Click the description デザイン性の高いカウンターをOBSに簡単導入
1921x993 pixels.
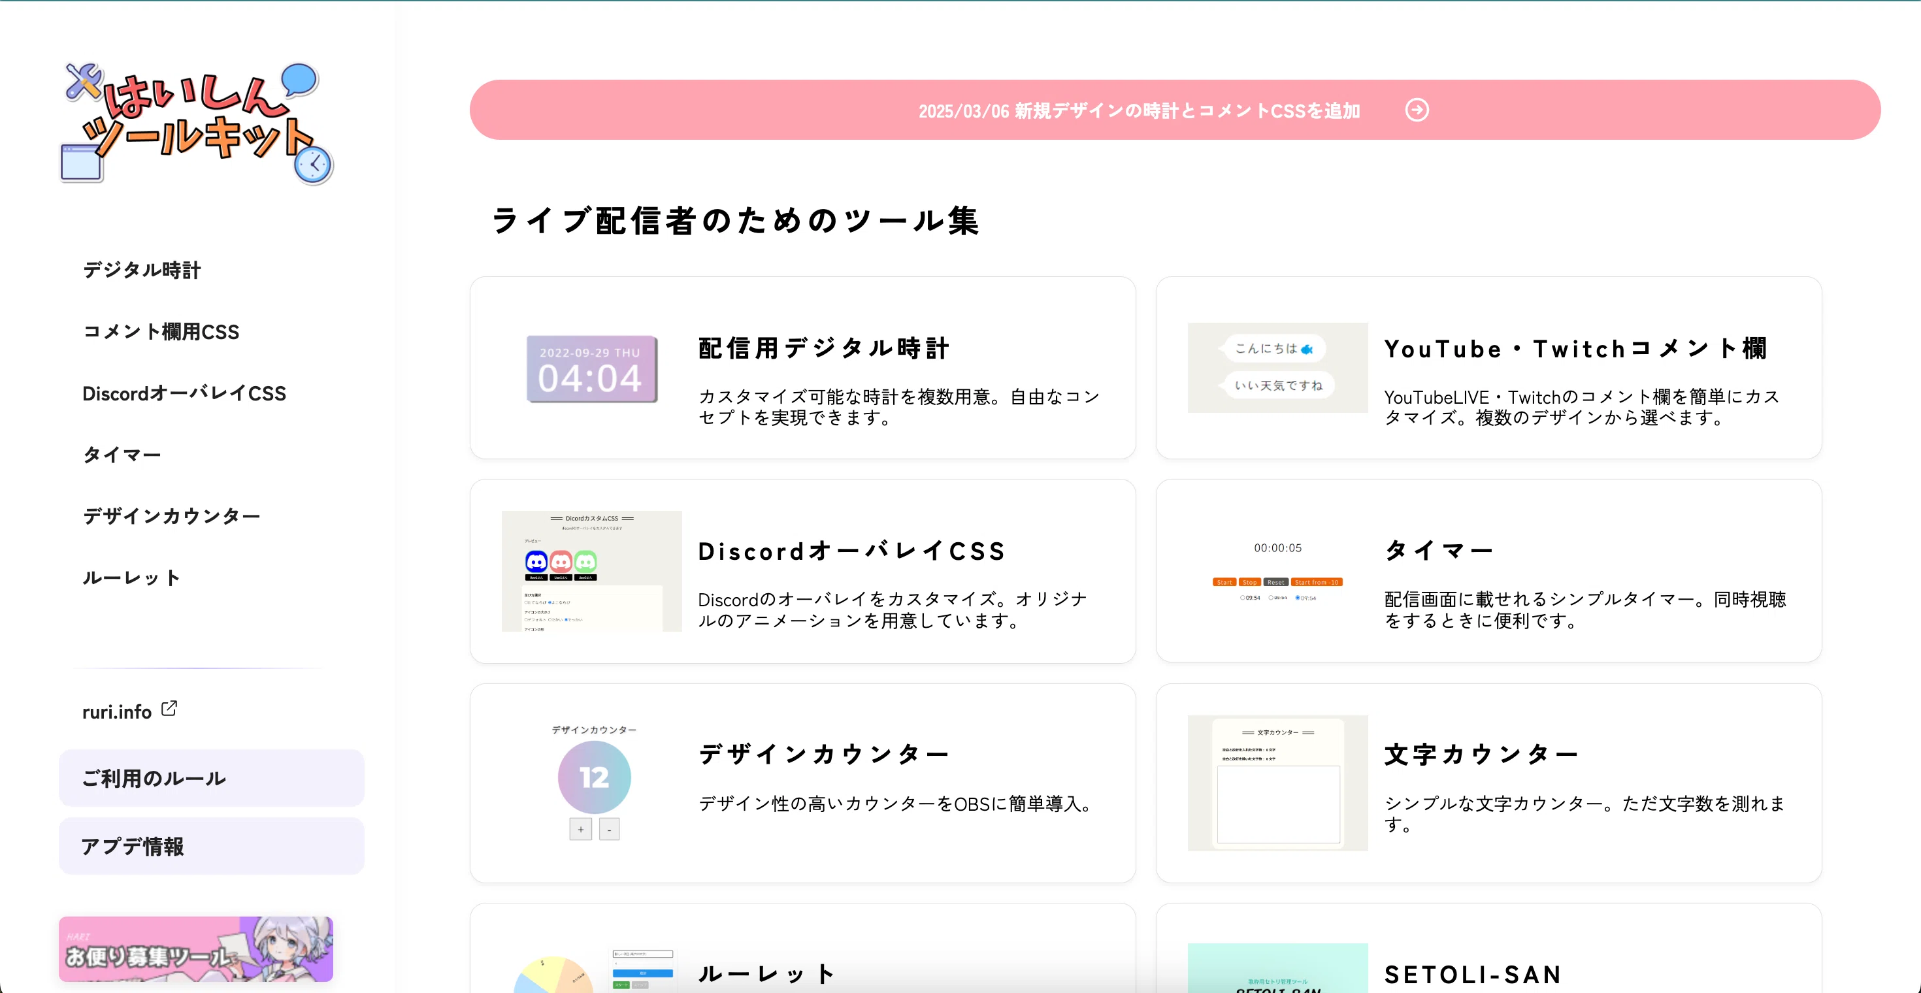tap(896, 804)
